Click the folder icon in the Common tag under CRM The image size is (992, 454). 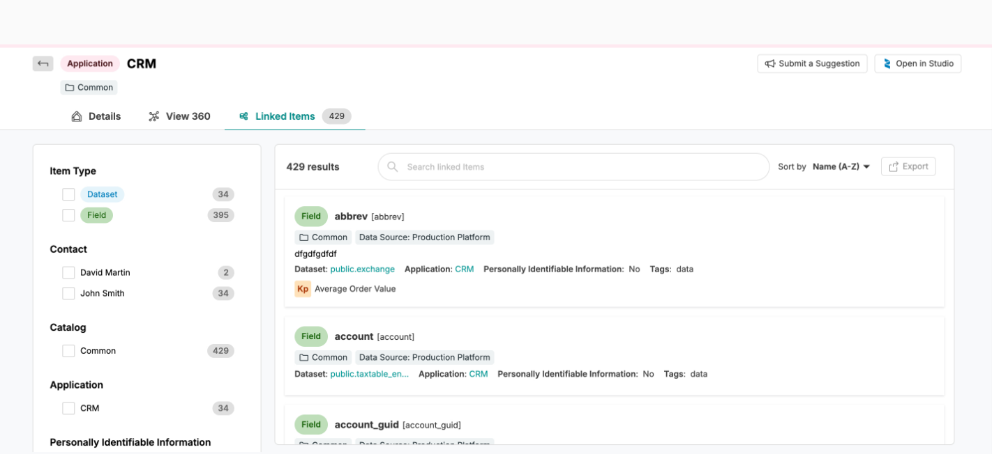click(70, 88)
